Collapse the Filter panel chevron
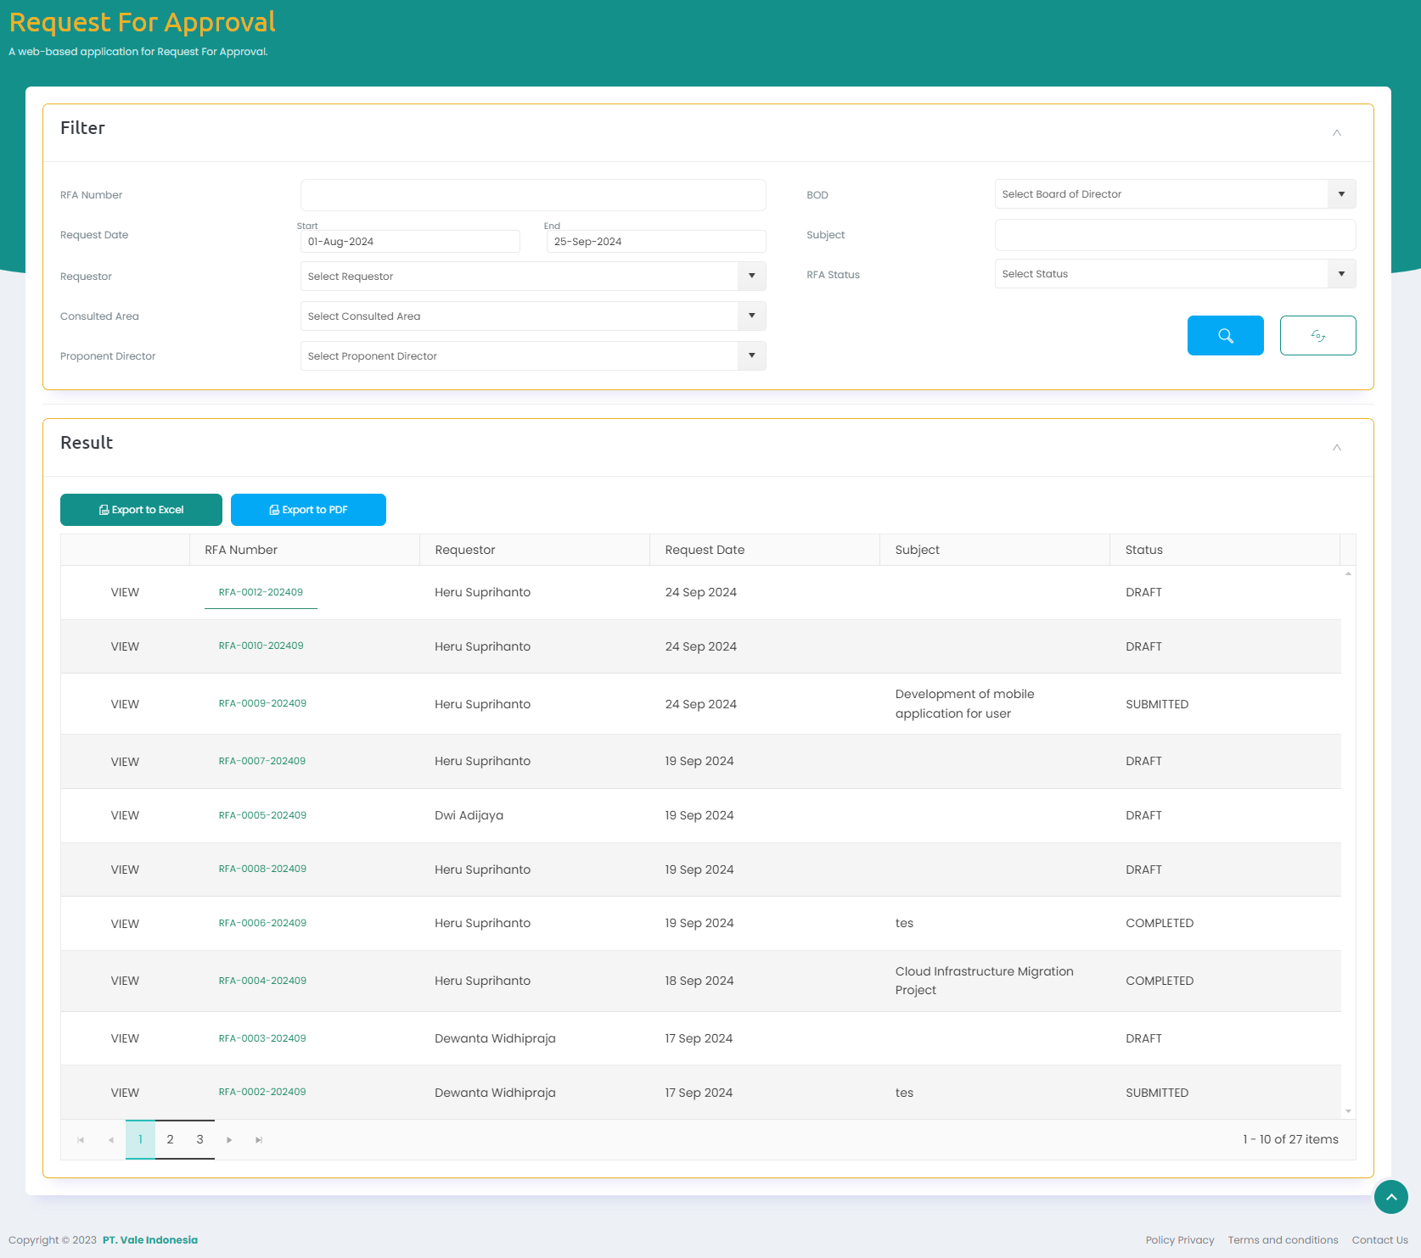 tap(1336, 133)
